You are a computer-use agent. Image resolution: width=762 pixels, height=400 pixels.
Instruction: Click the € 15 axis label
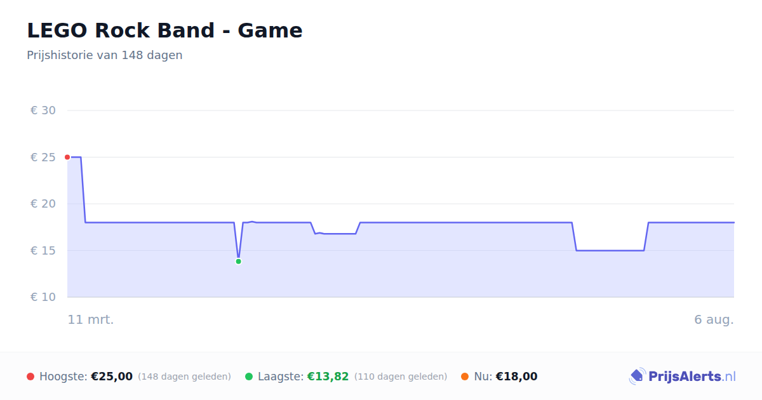[x=43, y=251]
